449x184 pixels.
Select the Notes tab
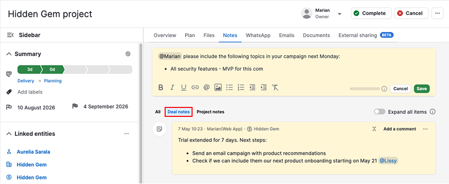coord(230,35)
